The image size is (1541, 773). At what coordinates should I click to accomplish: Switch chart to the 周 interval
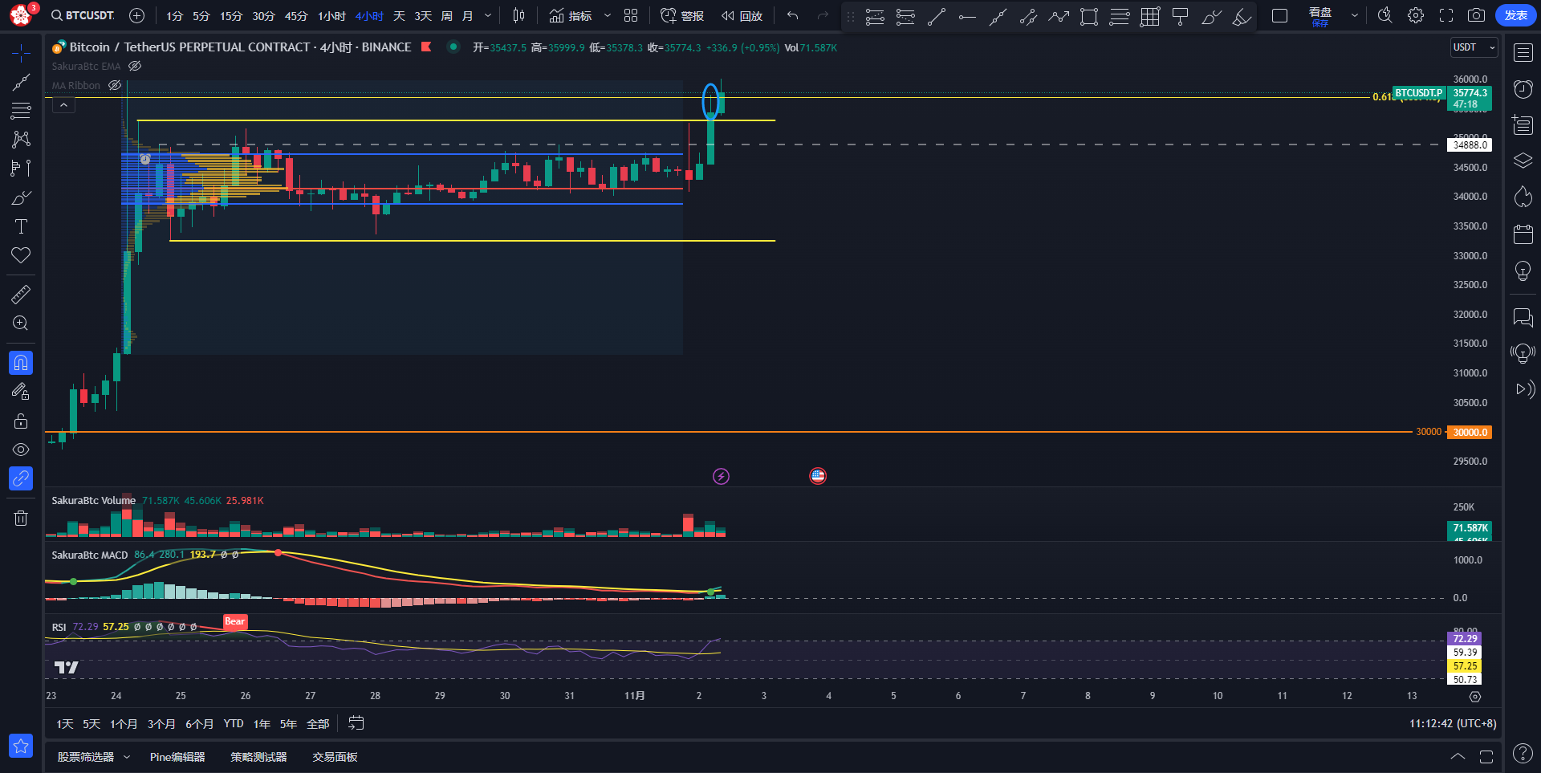click(x=447, y=16)
